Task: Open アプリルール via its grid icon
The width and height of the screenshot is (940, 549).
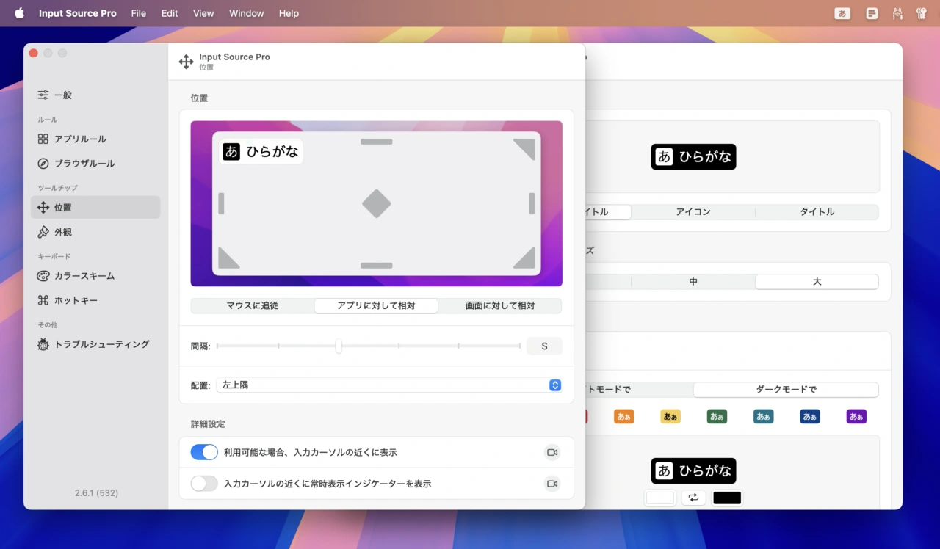Action: pyautogui.click(x=43, y=139)
